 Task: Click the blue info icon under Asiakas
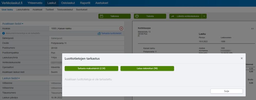pyautogui.click(x=4, y=33)
